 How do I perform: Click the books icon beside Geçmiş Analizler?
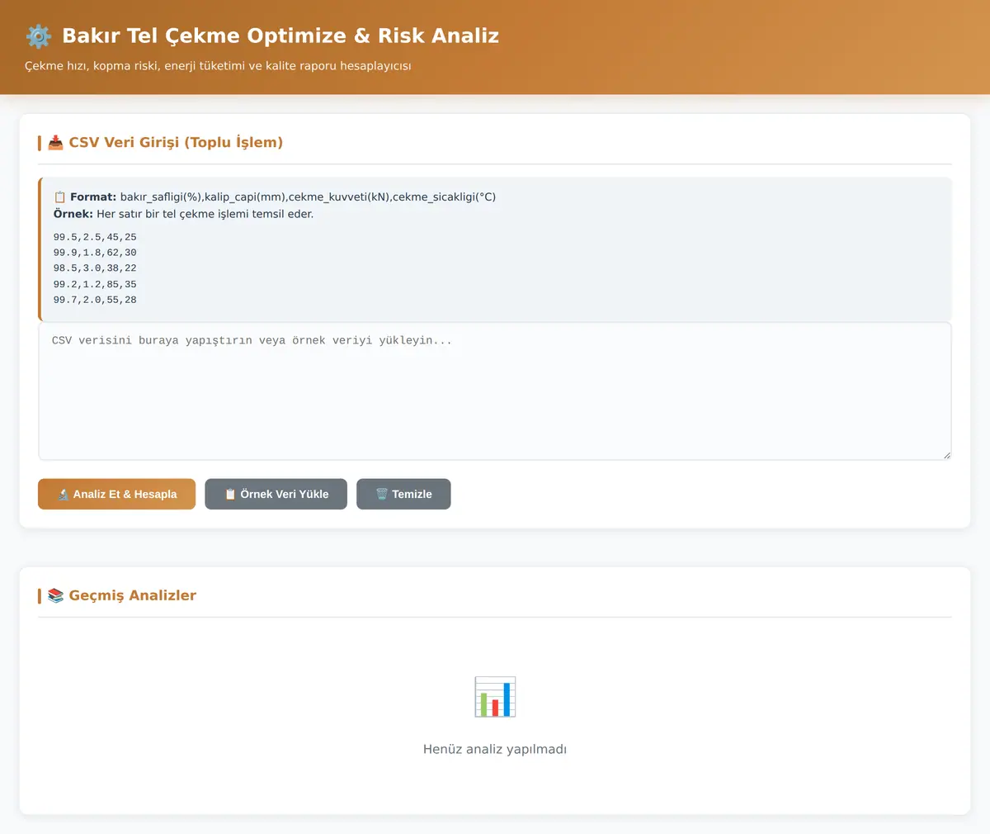point(55,596)
